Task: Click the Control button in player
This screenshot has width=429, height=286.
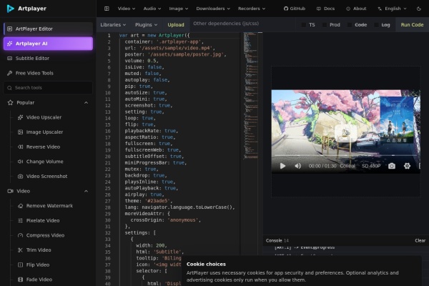Action: (x=347, y=166)
